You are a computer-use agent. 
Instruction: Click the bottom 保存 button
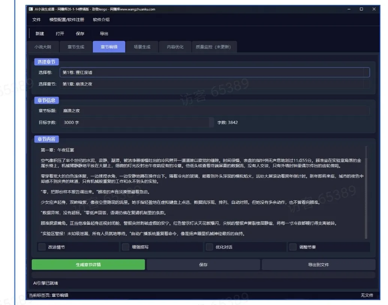click(x=203, y=265)
